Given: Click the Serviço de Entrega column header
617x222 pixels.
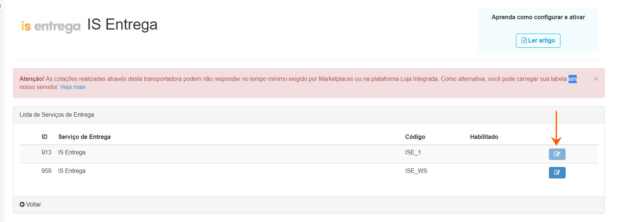Looking at the screenshot, I should click(84, 137).
